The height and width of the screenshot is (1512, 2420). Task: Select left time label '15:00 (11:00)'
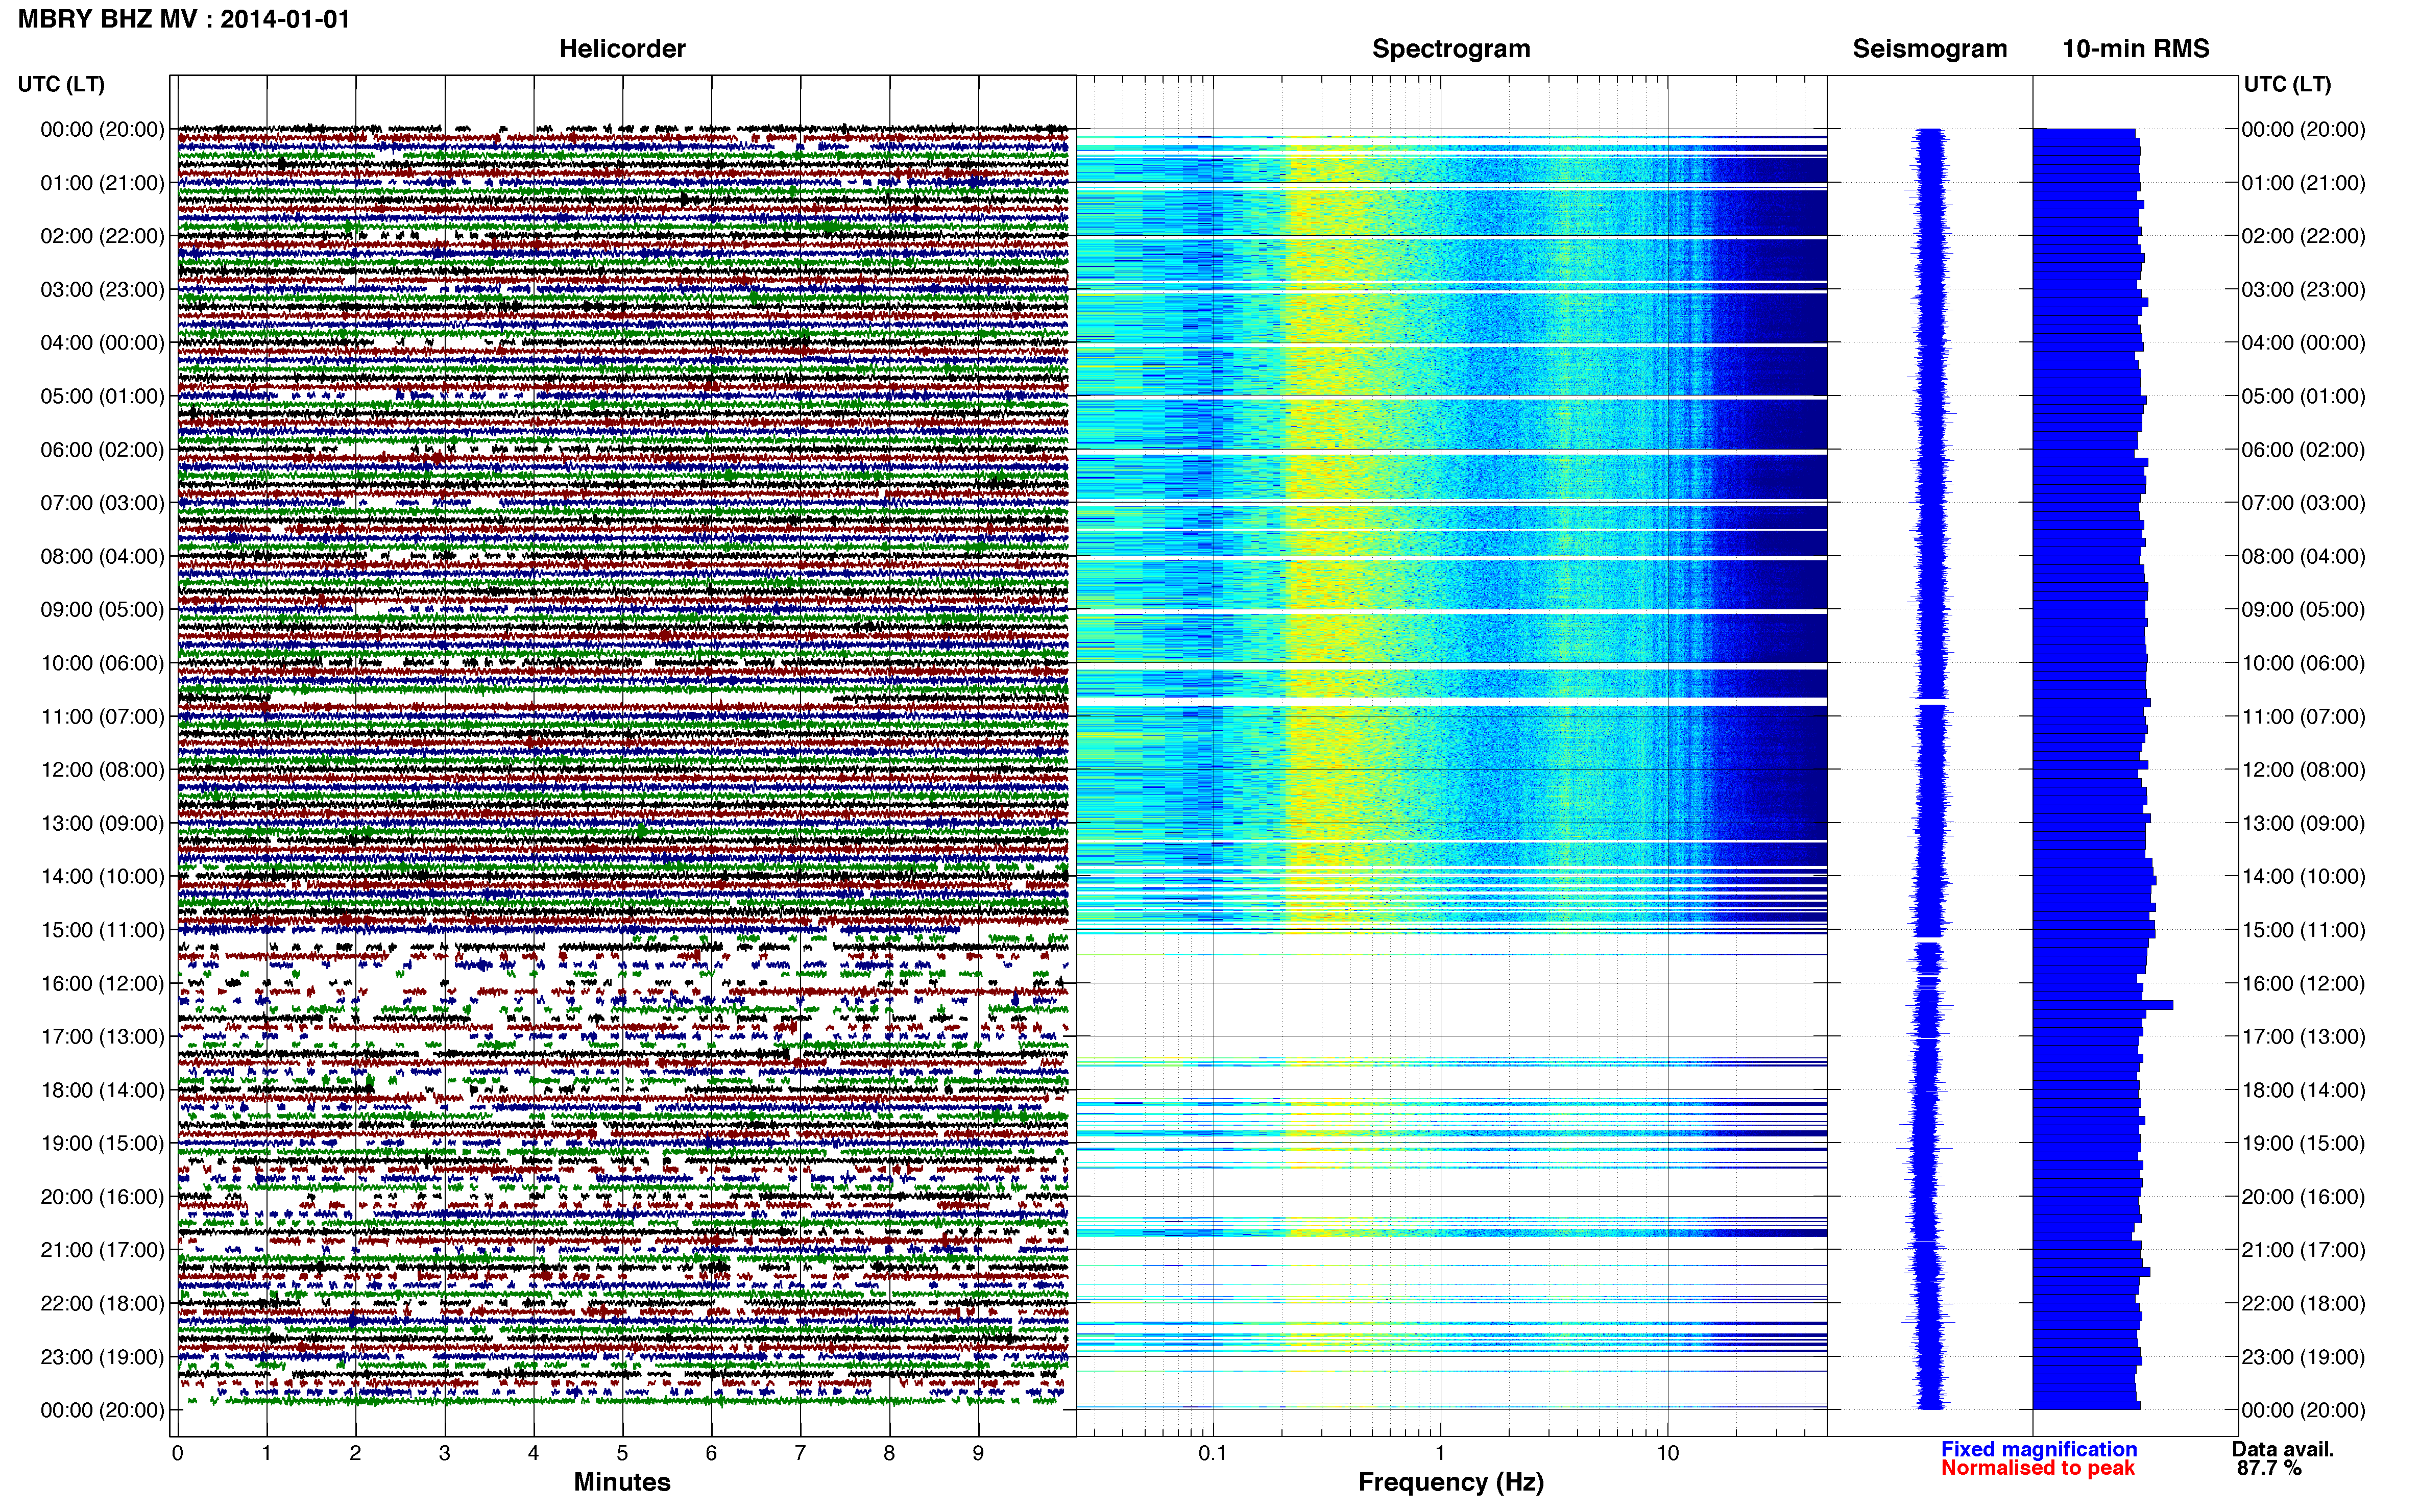pos(102,930)
